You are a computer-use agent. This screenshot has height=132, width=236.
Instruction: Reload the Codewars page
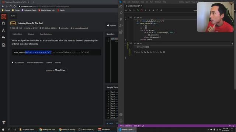pos(10,7)
